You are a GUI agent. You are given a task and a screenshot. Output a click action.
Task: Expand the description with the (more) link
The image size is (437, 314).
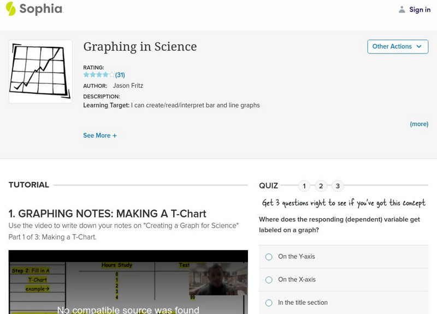(x=419, y=124)
